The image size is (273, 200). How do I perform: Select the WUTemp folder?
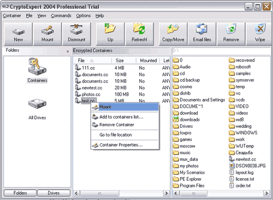click(241, 146)
